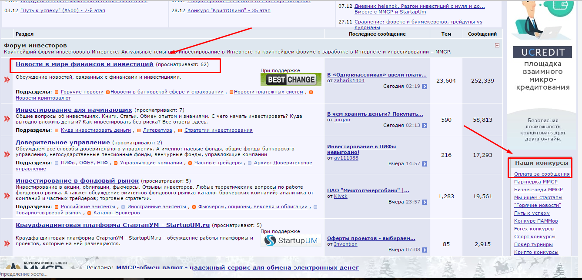The image size is (582, 280).
Task: View profile of user zaharik1404
Action: [x=349, y=80]
